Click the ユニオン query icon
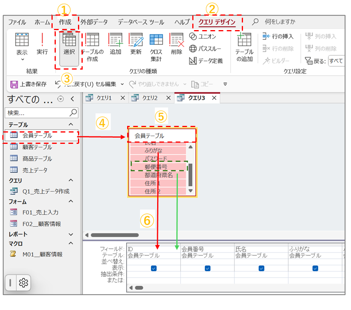 pyautogui.click(x=193, y=36)
